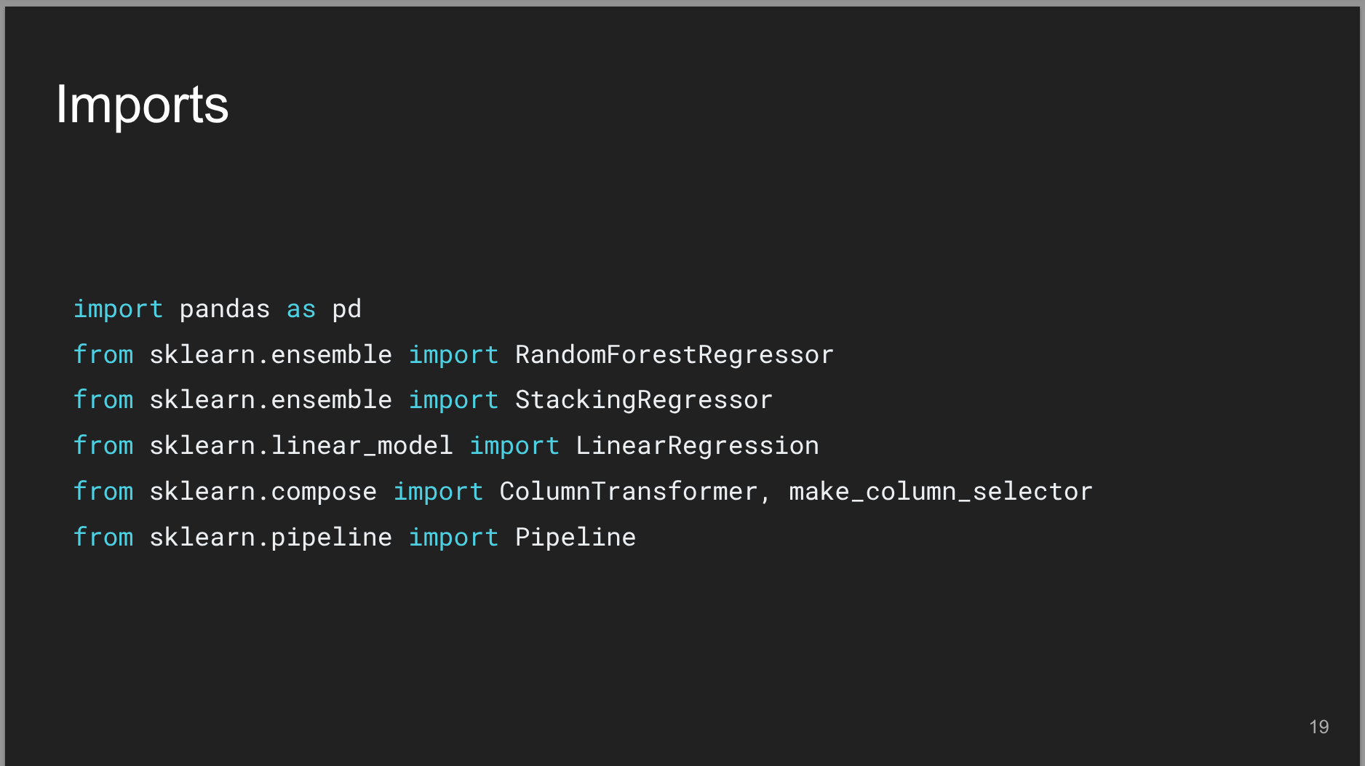Click the "as" keyword in the code
This screenshot has width=1365, height=766.
(301, 309)
